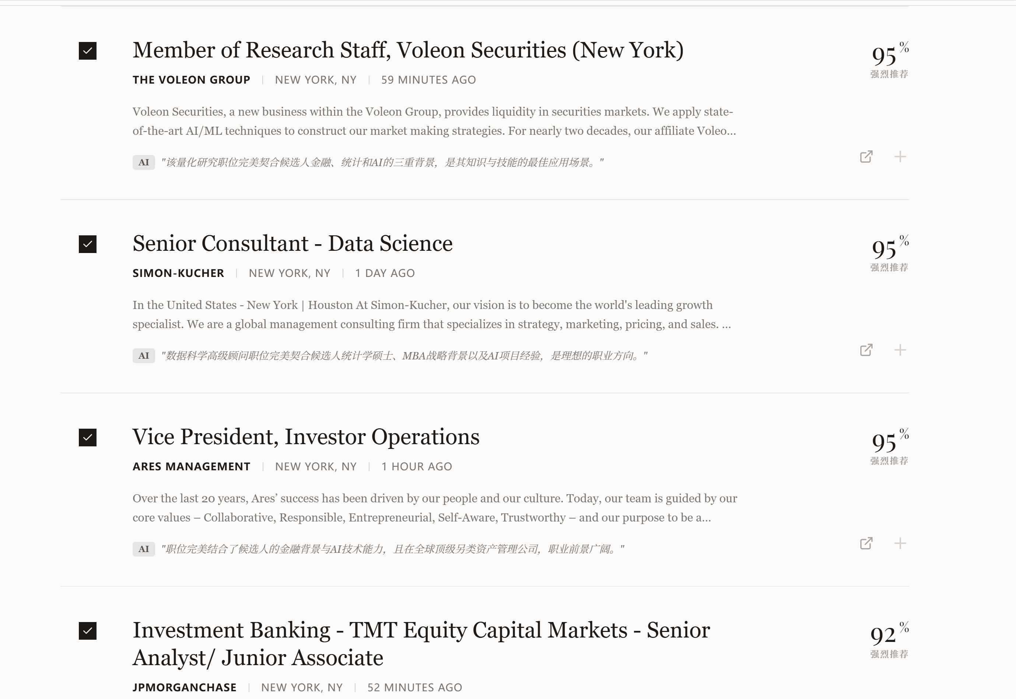The image size is (1016, 699).
Task: Click Ares Management company name
Action: pyautogui.click(x=191, y=467)
